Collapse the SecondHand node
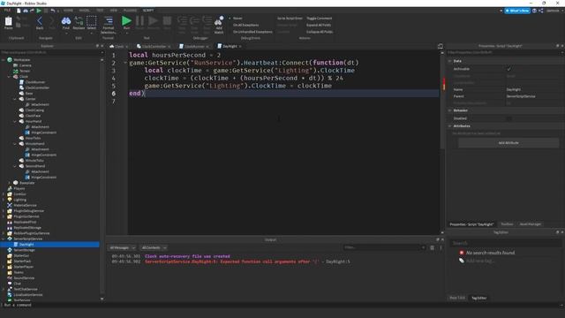565x318 pixels. point(15,166)
